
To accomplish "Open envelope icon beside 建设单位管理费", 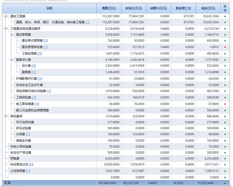I will pyautogui.click(x=45, y=41).
